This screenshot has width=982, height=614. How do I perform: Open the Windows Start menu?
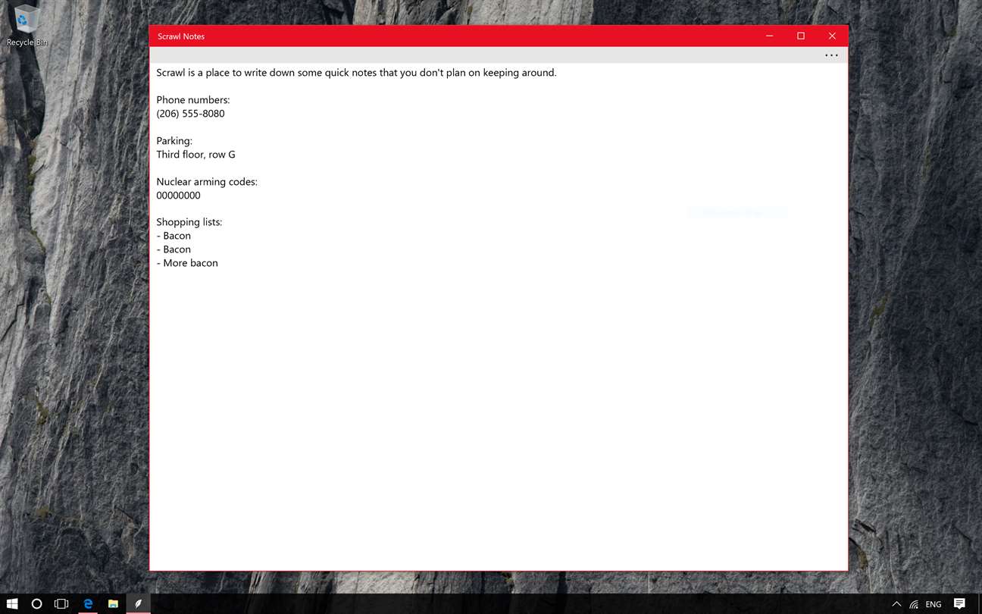(12, 604)
